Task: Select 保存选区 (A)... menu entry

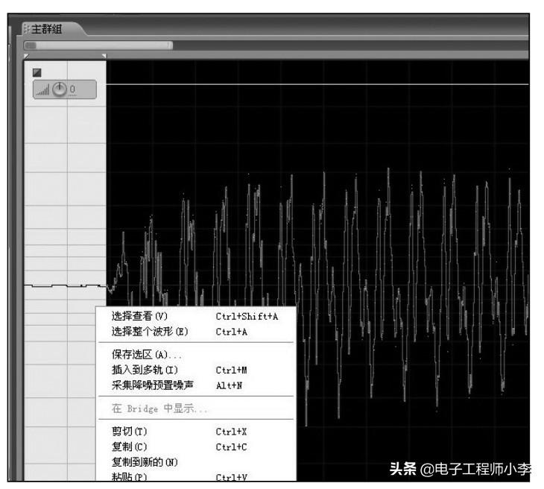Action: tap(196, 354)
